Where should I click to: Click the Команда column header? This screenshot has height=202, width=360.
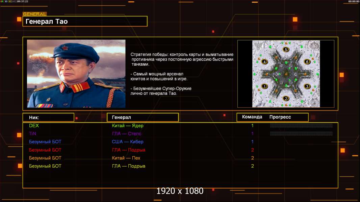point(252,117)
